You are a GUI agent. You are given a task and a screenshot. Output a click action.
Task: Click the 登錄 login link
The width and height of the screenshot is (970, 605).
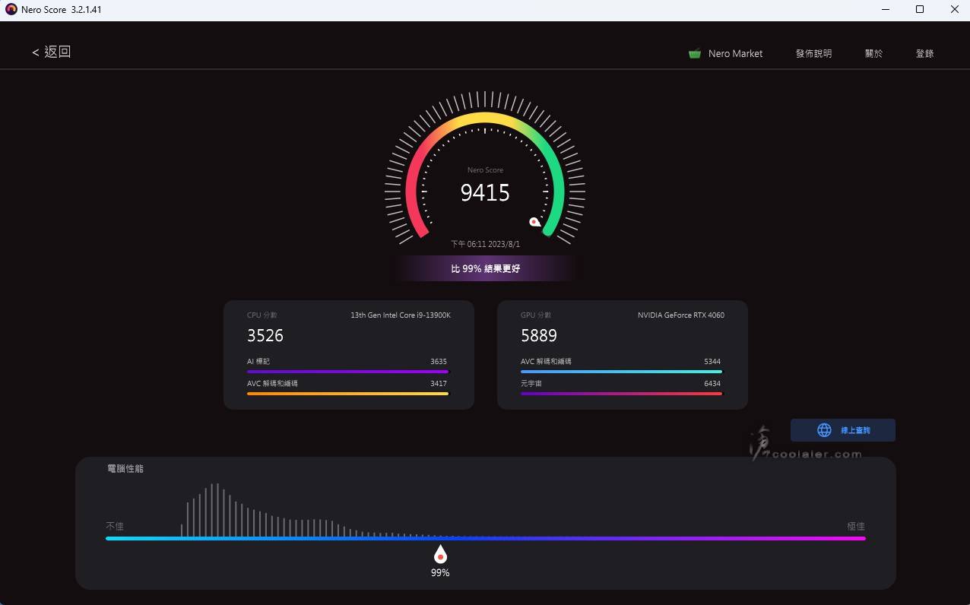click(x=924, y=54)
